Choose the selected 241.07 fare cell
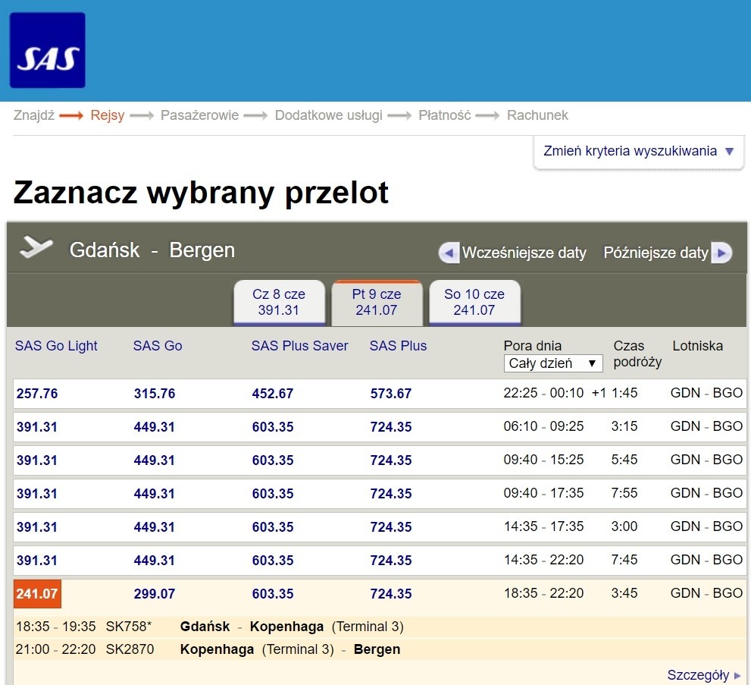Image resolution: width=751 pixels, height=685 pixels. [37, 594]
